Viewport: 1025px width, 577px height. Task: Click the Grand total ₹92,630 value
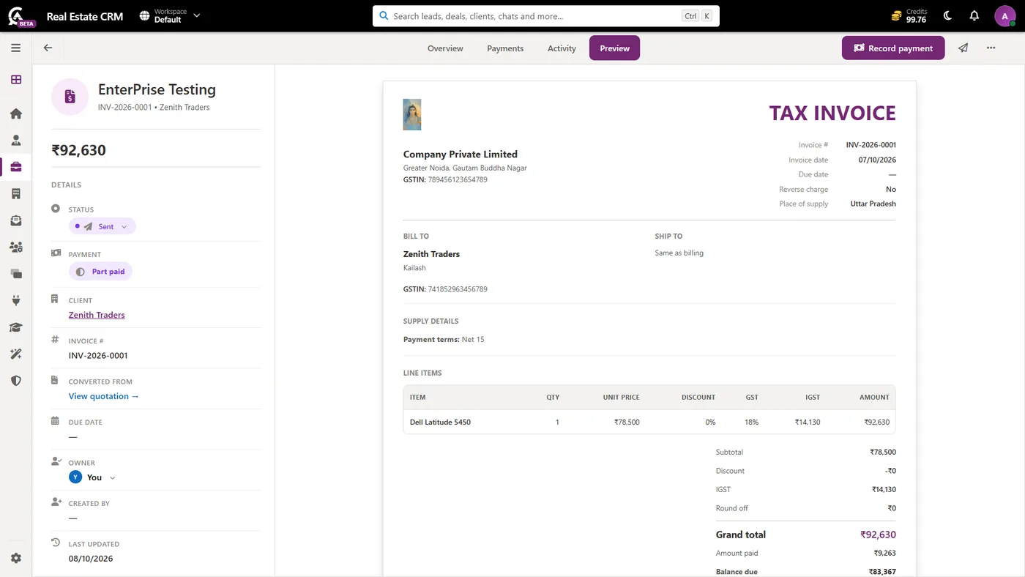878,535
